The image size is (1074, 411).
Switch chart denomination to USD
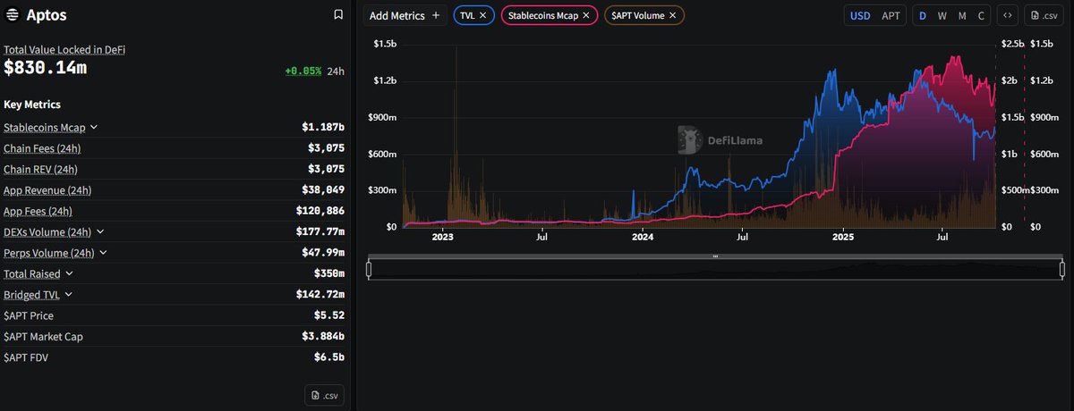point(860,16)
